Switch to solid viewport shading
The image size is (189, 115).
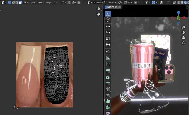(182, 2)
